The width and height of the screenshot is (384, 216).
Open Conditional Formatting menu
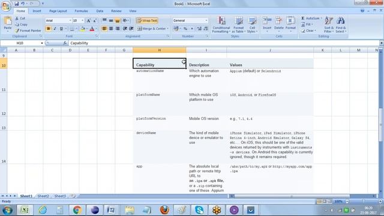coord(221,25)
